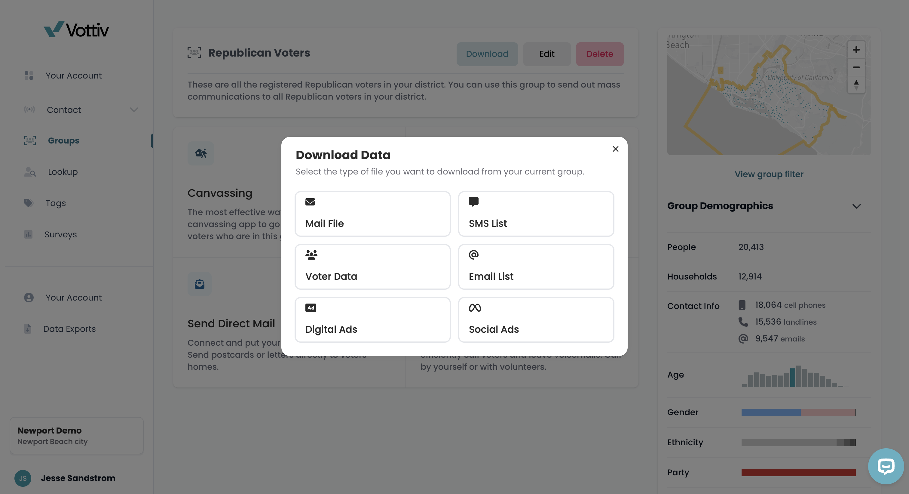Viewport: 909px width, 494px height.
Task: Click the Lookup person-search icon
Action: coord(30,172)
